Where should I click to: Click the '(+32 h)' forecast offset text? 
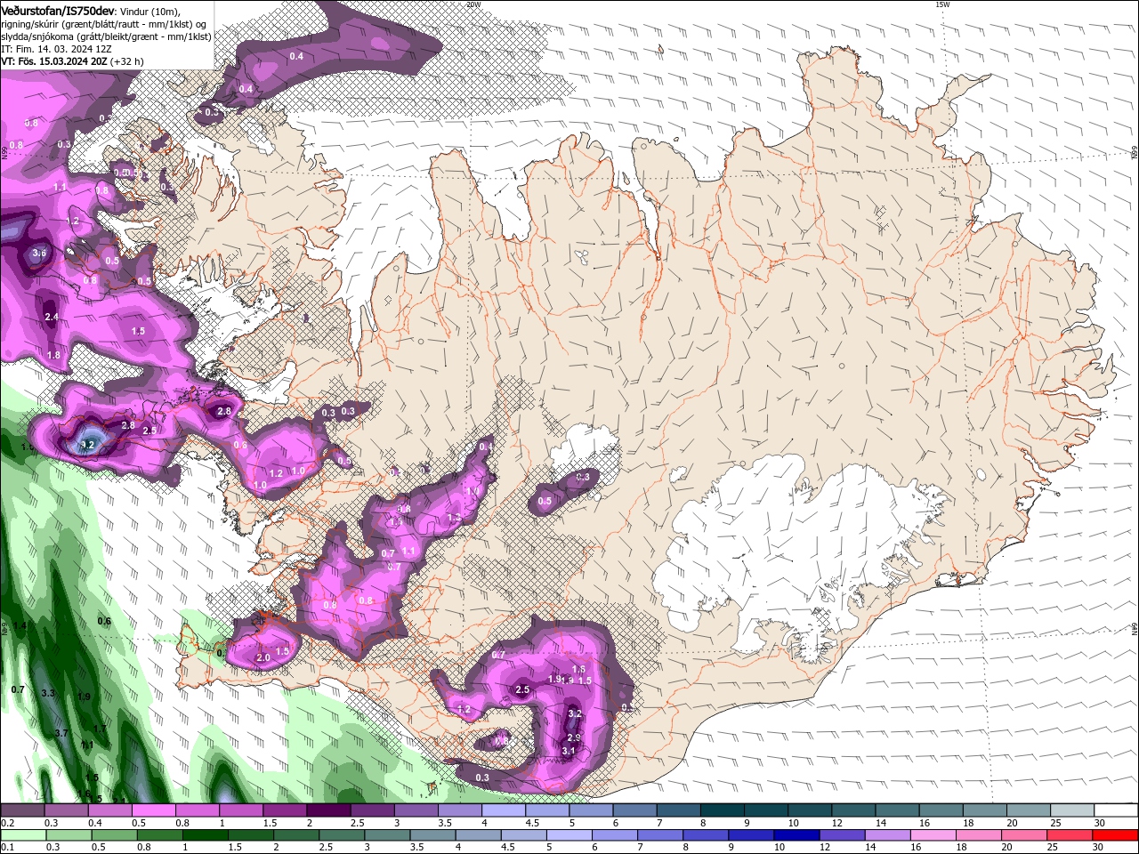(x=127, y=61)
